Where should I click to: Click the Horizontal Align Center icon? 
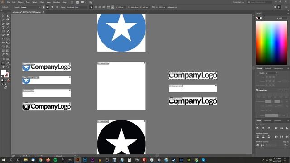263,128
